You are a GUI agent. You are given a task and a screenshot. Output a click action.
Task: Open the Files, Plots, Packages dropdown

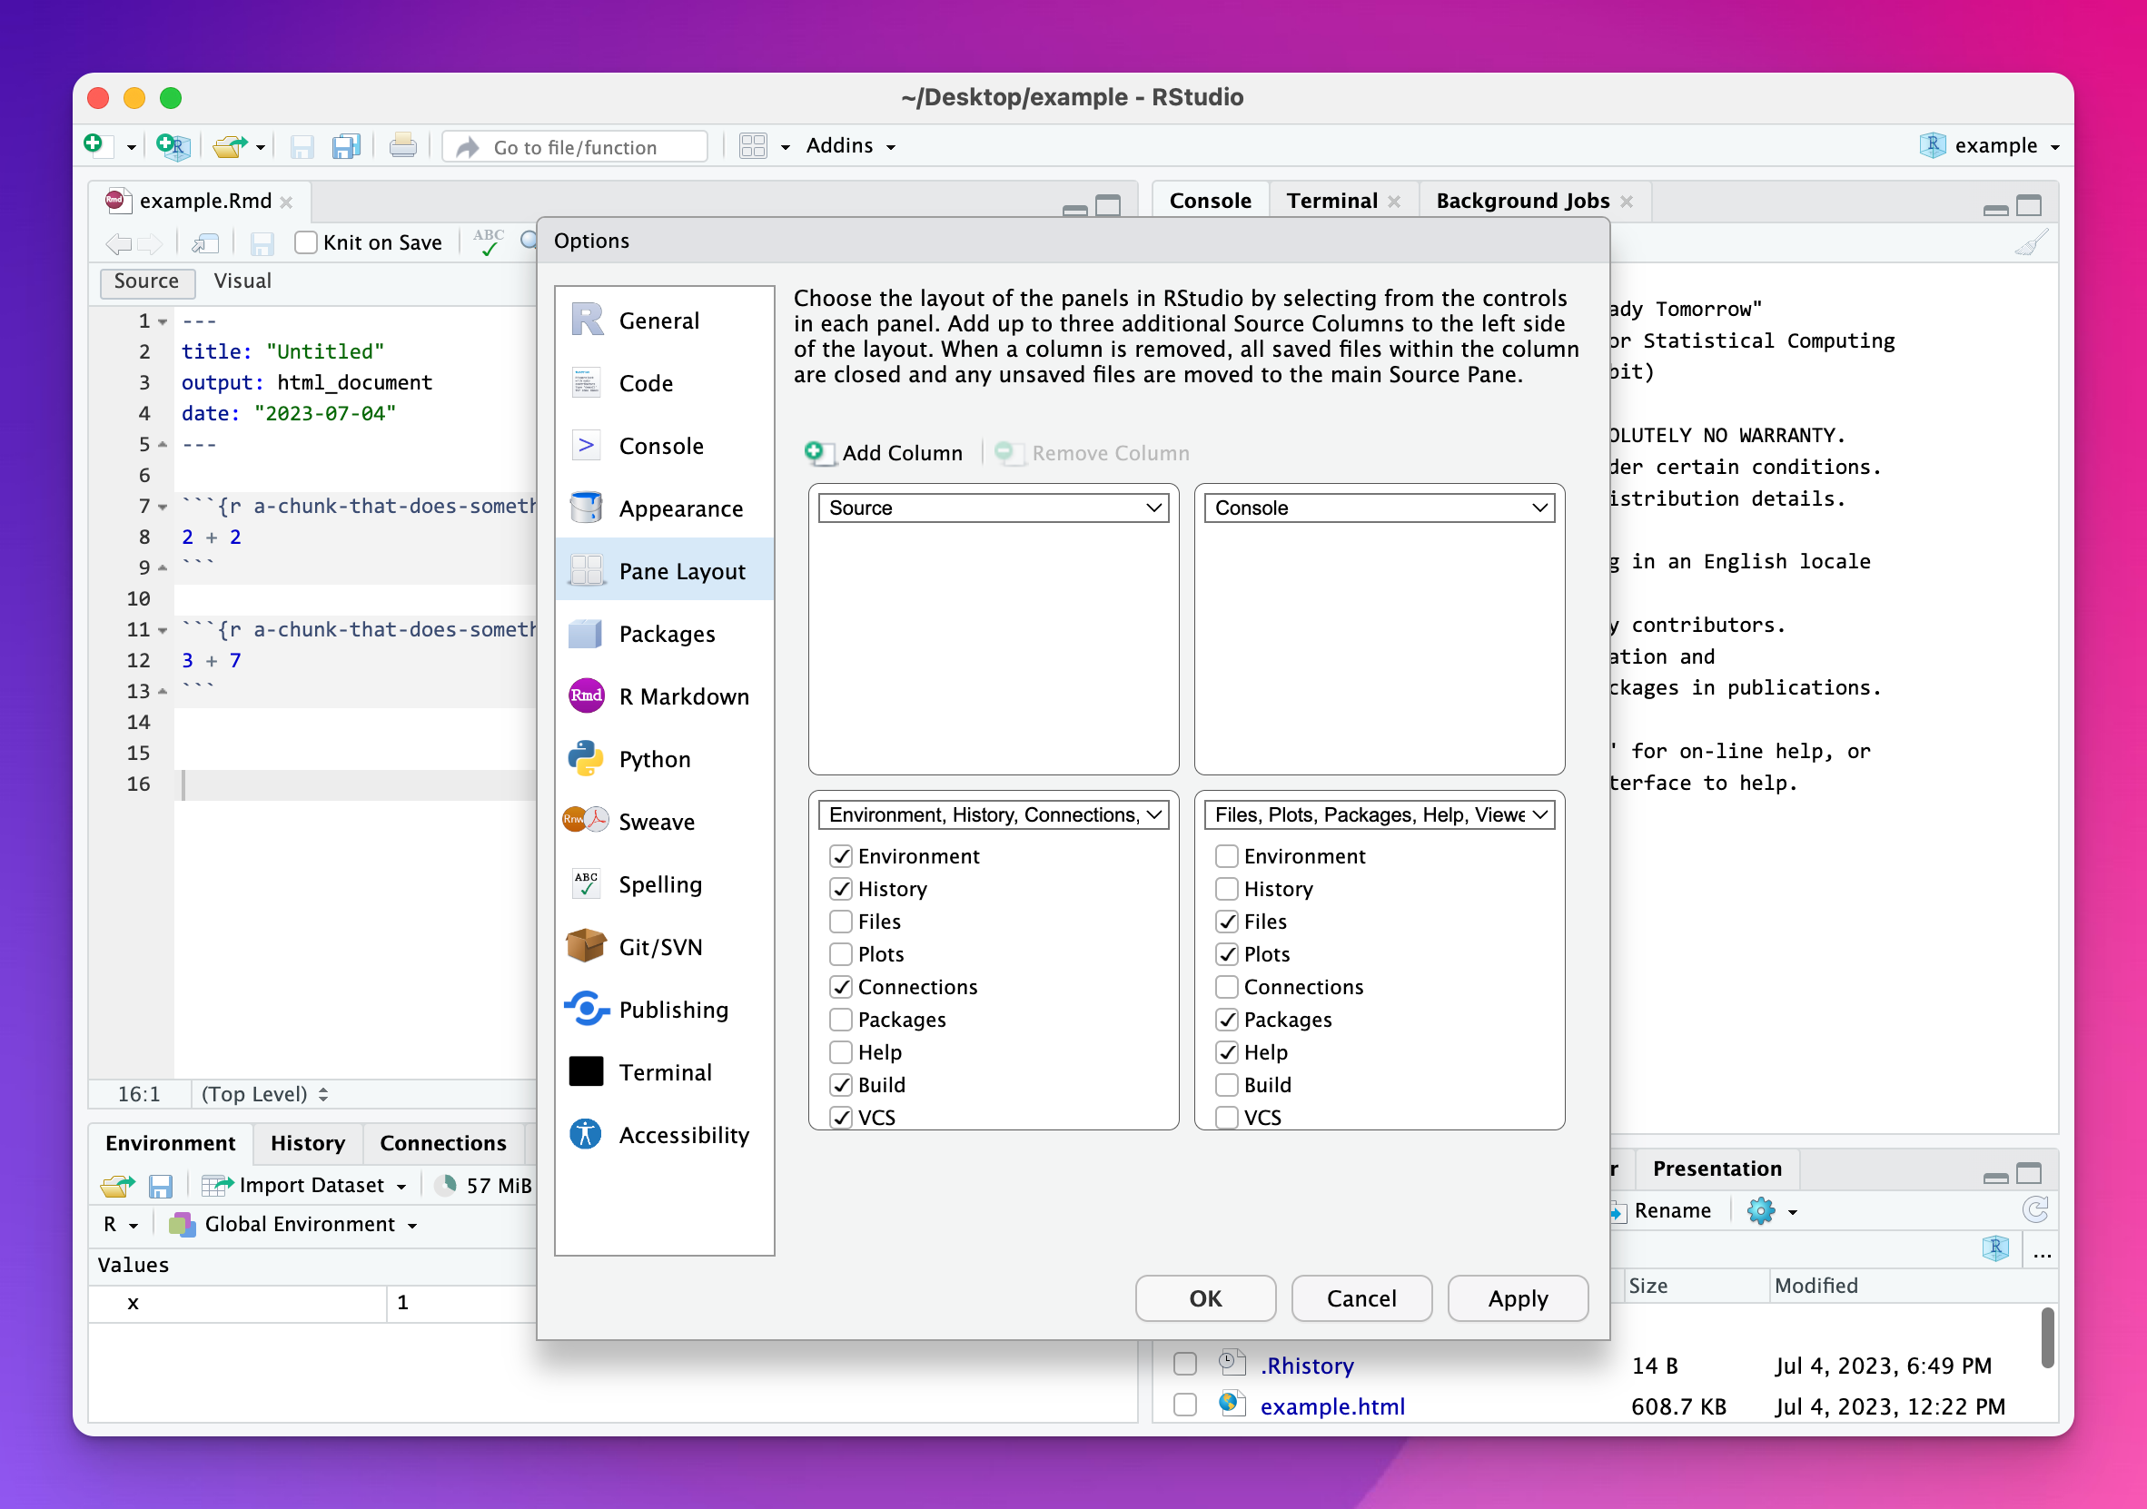click(1380, 814)
